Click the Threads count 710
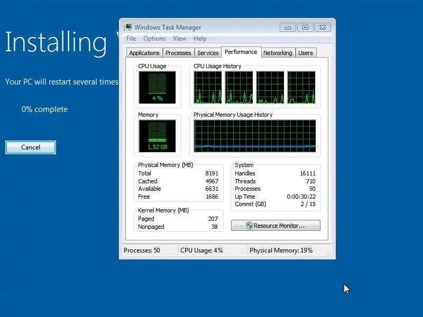This screenshot has width=423, height=317. (x=310, y=181)
